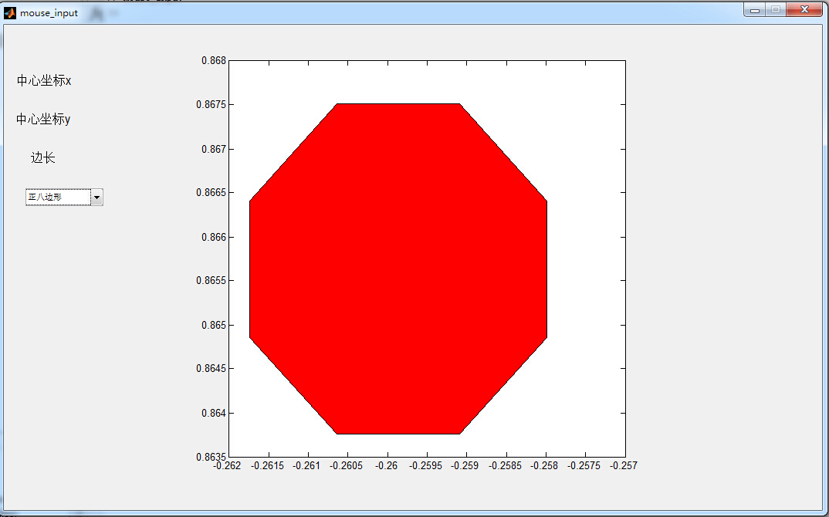Click x-axis tick label -0.2605
The width and height of the screenshot is (829, 517).
(x=347, y=466)
